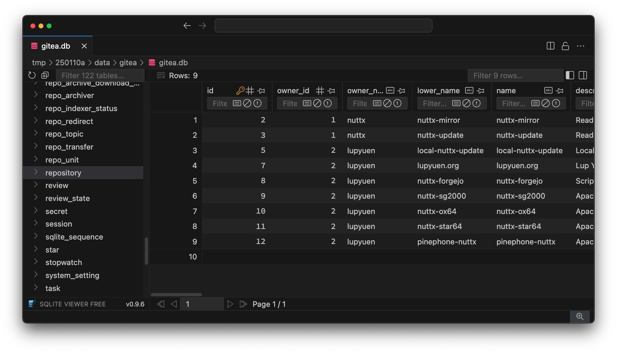Click the sidebar vertical scrollbar

146,251
